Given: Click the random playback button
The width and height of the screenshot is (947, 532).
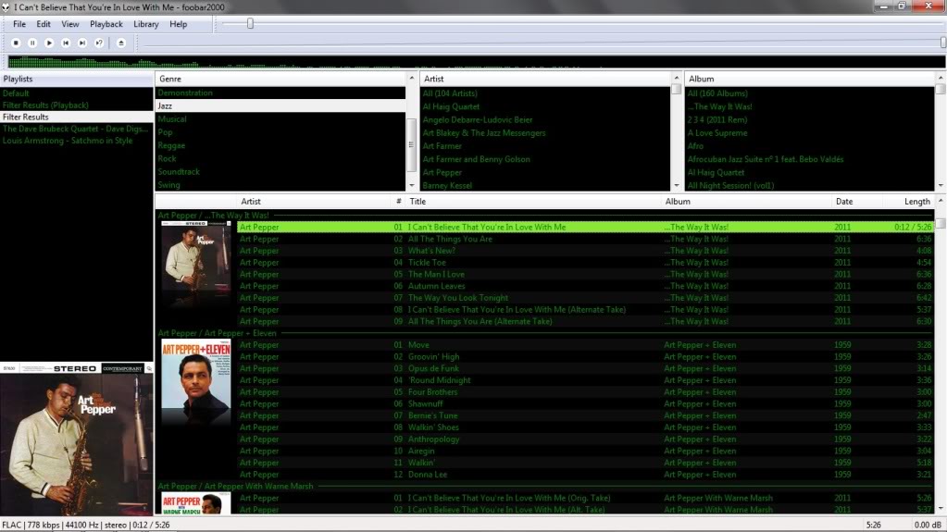Looking at the screenshot, I should 99,43.
